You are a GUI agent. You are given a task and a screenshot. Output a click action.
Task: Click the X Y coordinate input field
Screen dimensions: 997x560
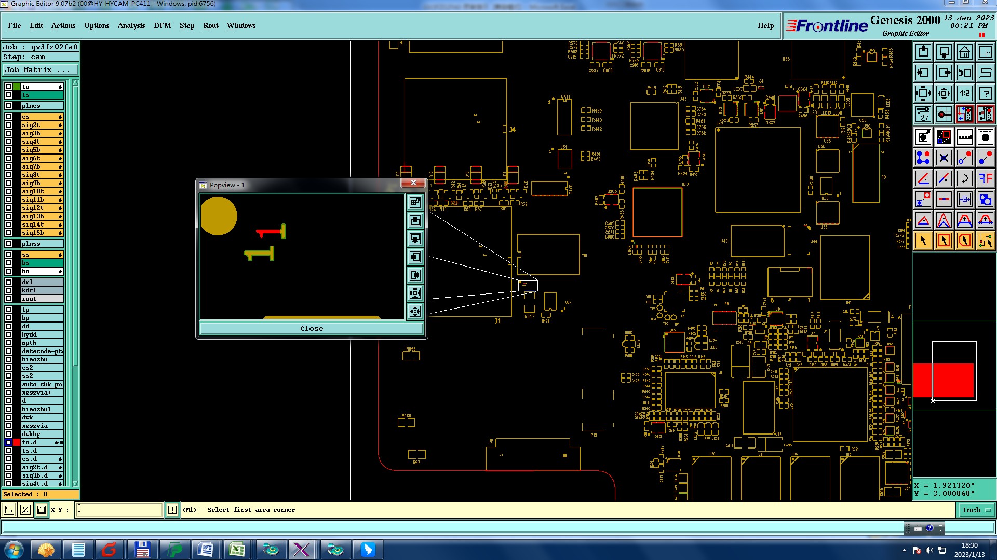tap(119, 510)
